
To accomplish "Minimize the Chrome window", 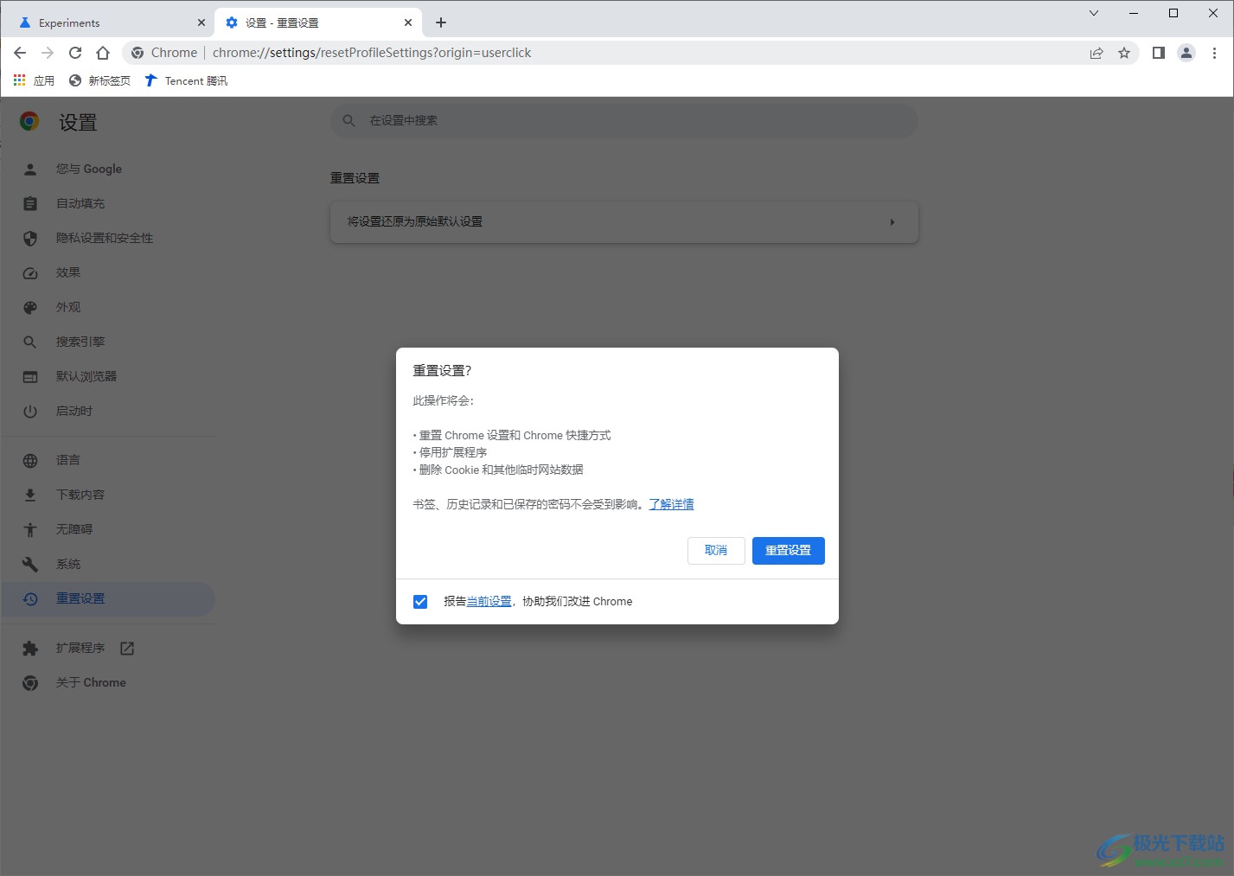I will tap(1134, 13).
